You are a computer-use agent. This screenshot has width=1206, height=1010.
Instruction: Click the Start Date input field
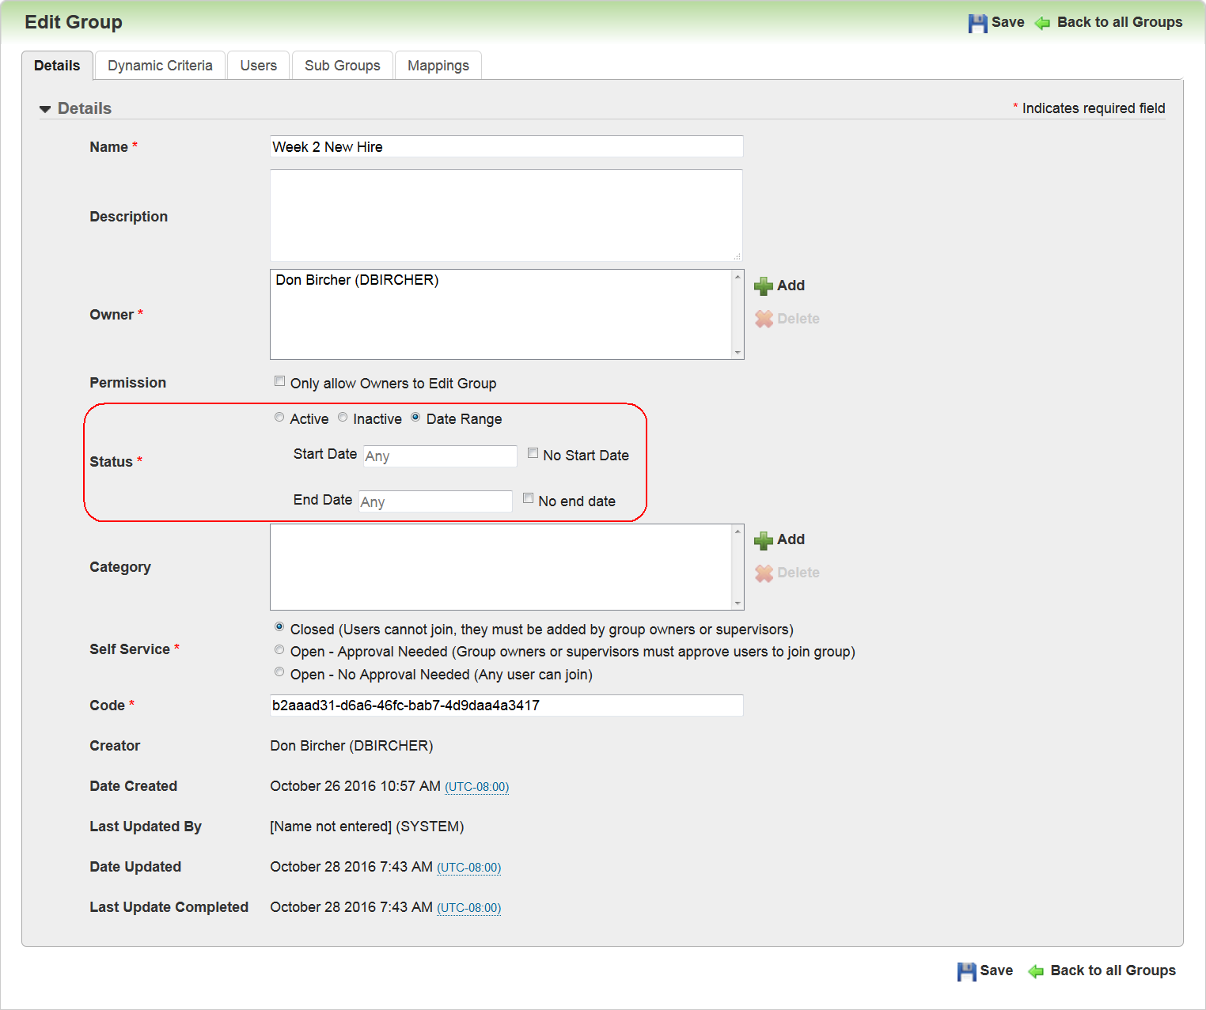point(439,456)
